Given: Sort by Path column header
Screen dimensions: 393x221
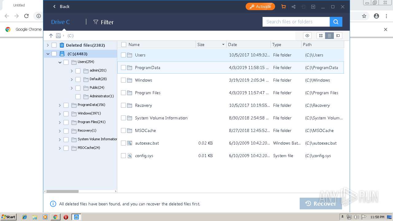Looking at the screenshot, I should click(x=307, y=45).
